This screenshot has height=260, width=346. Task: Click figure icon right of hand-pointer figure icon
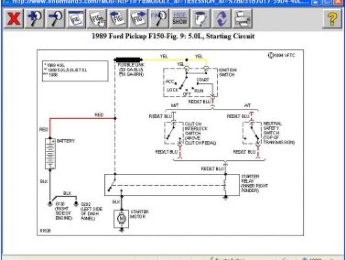click(118, 19)
